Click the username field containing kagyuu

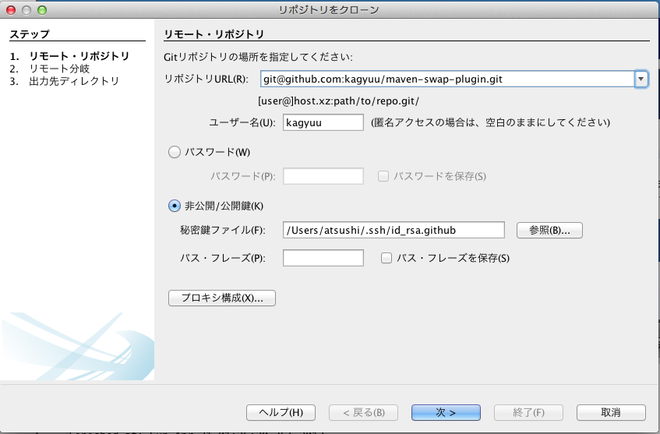click(x=323, y=122)
